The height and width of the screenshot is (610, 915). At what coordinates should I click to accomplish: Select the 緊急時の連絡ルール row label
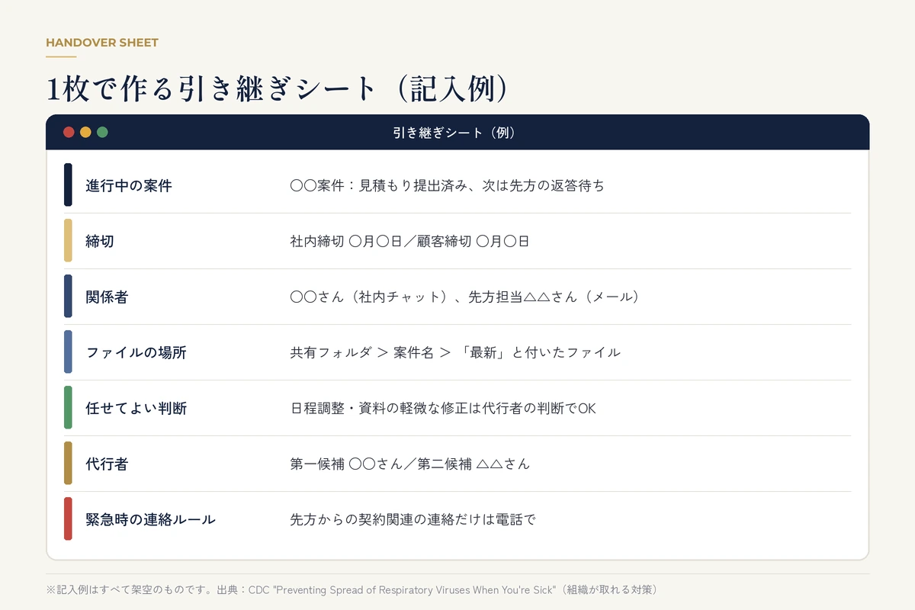[x=150, y=519]
